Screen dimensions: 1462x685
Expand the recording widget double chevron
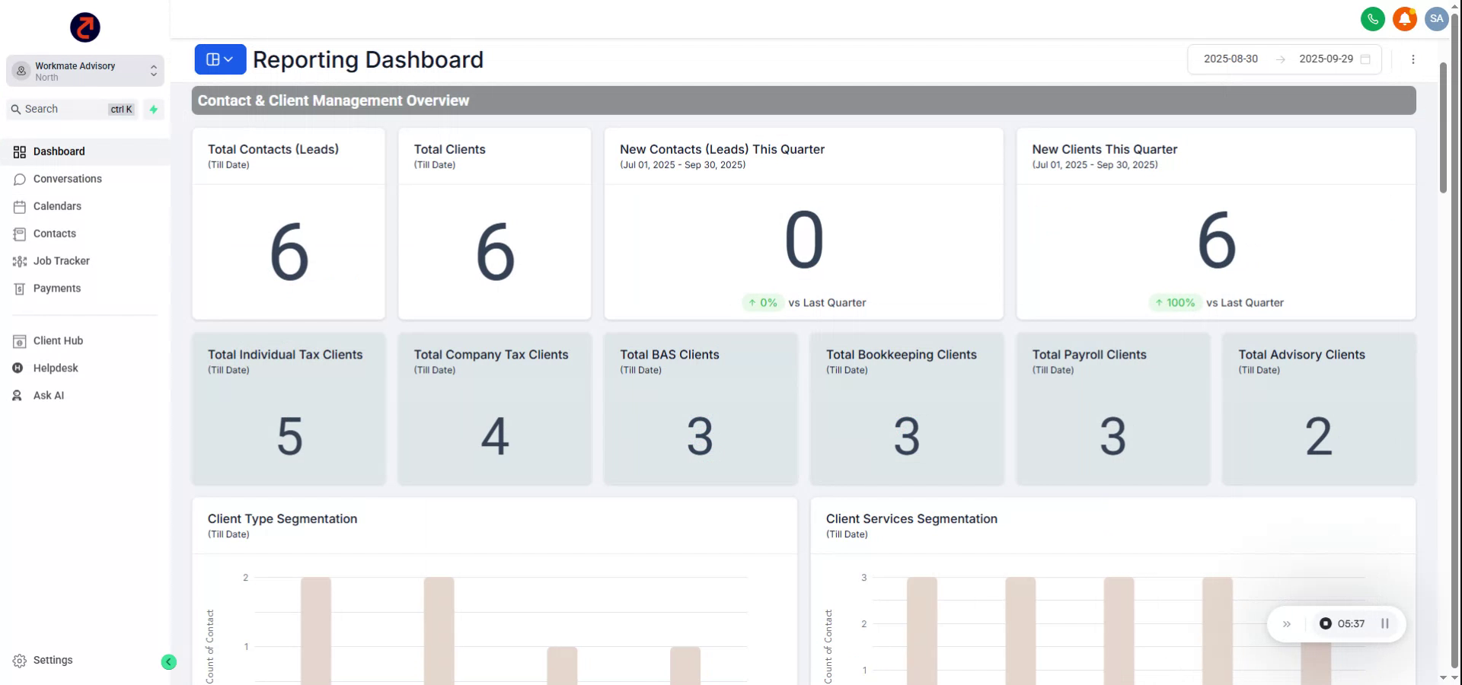click(x=1287, y=624)
